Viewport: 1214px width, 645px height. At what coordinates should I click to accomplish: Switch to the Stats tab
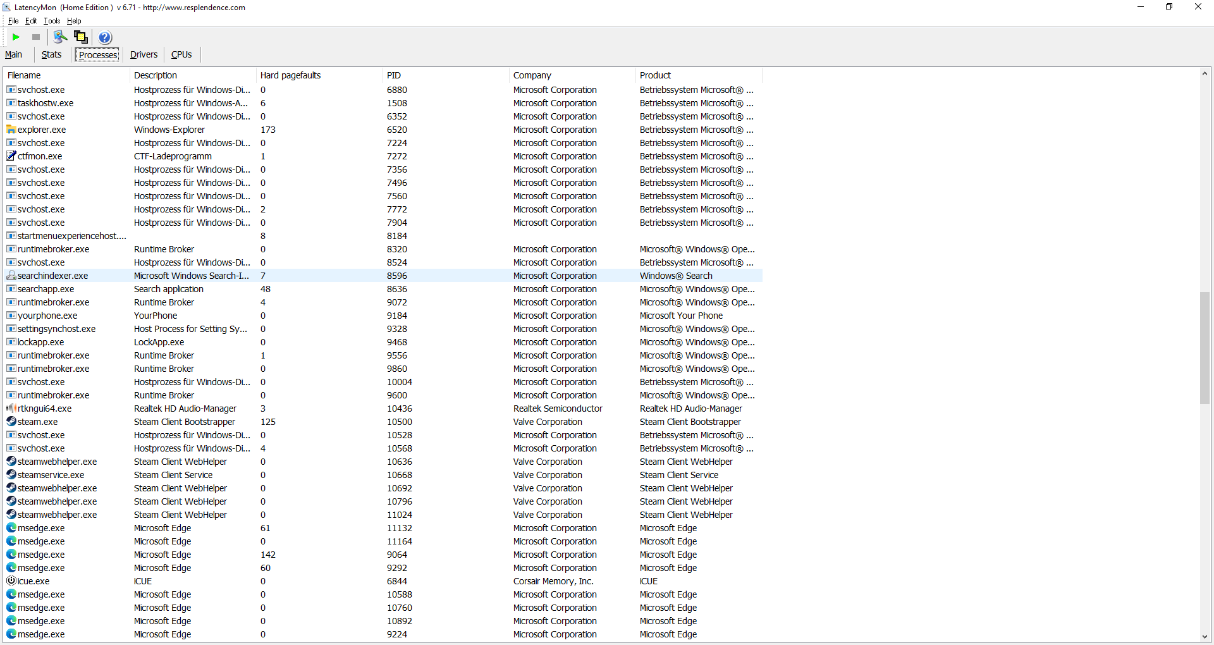(x=51, y=55)
